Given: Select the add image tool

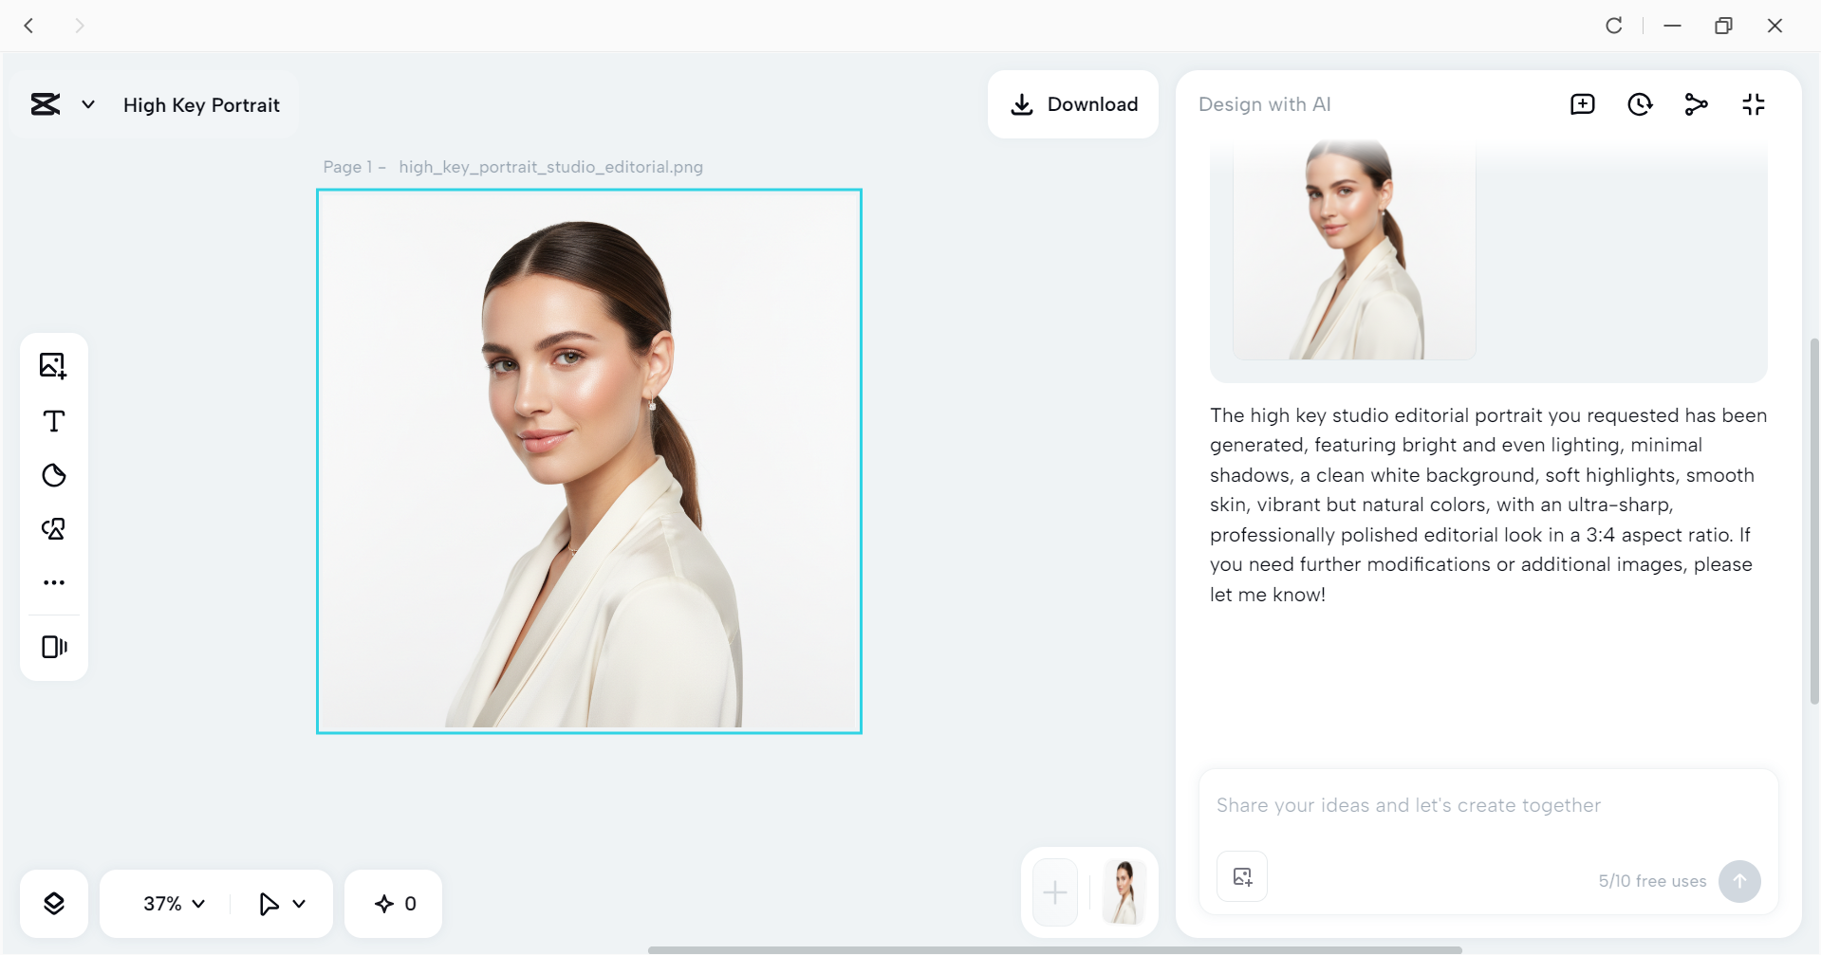Looking at the screenshot, I should pyautogui.click(x=53, y=366).
